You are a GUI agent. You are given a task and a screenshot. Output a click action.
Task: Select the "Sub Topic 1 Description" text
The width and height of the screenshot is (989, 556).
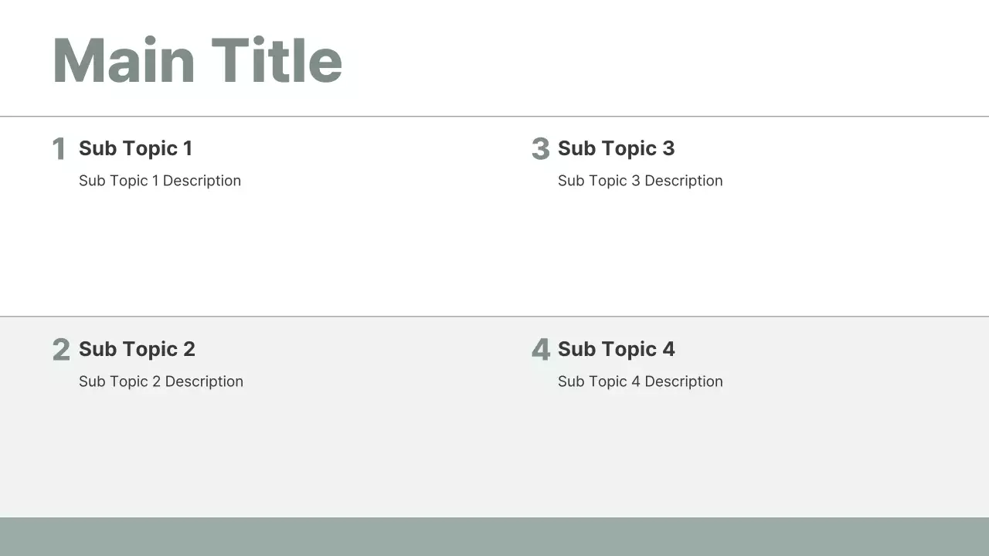(x=160, y=181)
